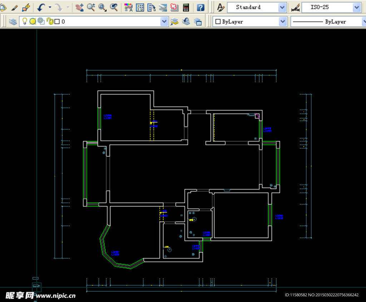Expand the ISO-25 dimension style arrow
Viewport: 366px width, 302px height.
357,8
